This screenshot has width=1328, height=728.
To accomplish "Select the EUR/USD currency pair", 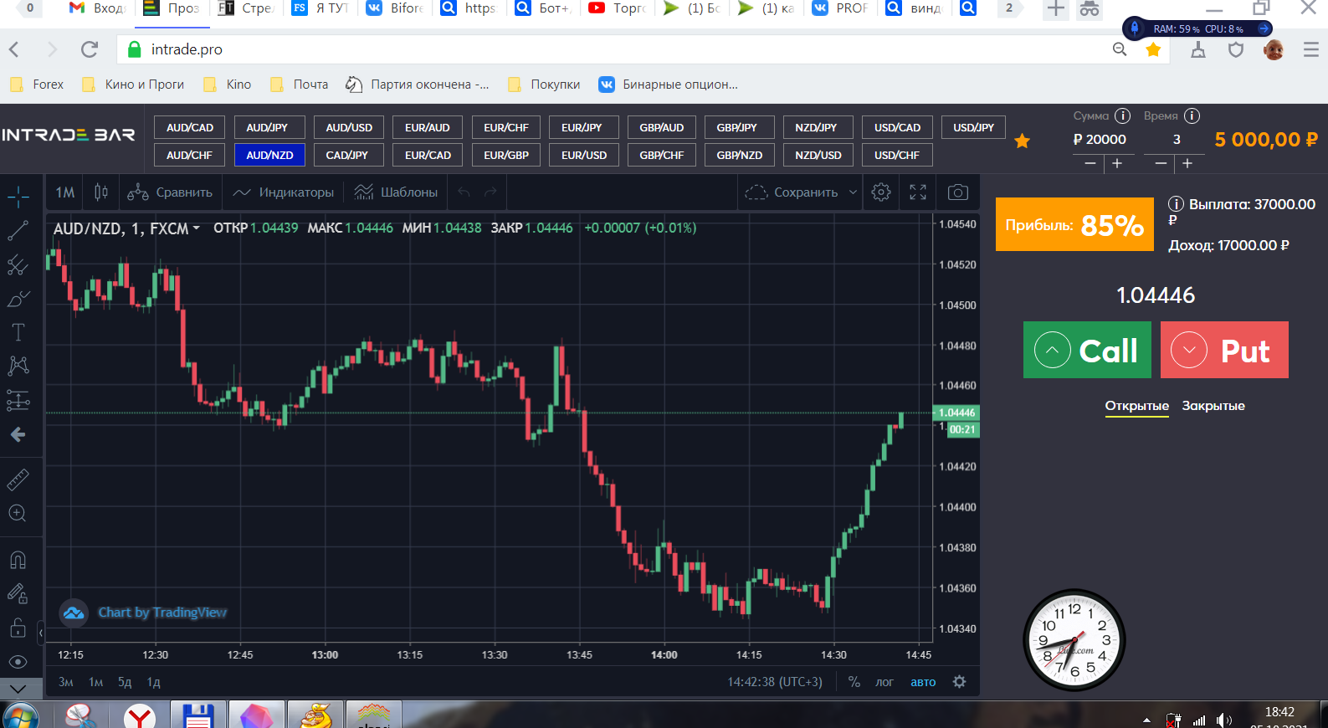I will (584, 155).
